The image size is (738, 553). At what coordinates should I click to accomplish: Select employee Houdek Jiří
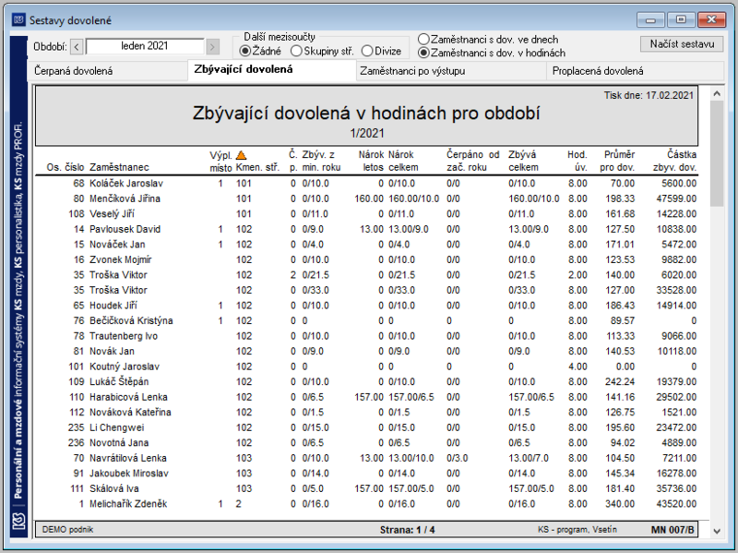click(x=113, y=306)
